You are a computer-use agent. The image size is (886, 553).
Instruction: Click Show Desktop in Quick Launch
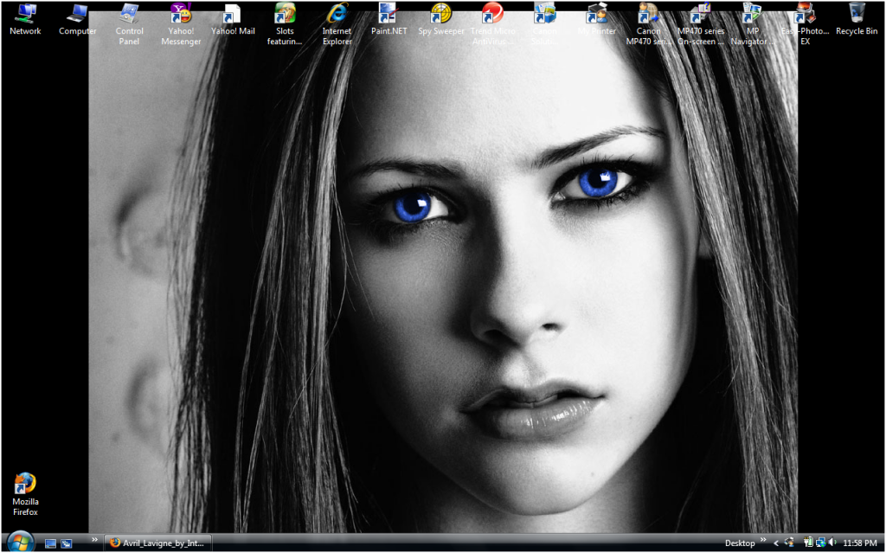point(50,543)
